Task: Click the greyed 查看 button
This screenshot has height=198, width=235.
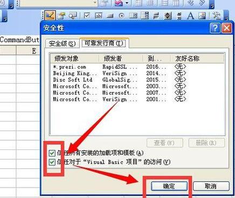Action: point(164,143)
